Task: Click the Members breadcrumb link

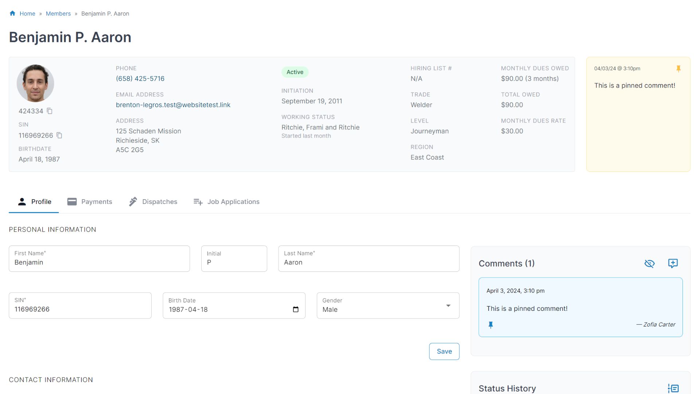Action: pos(58,13)
